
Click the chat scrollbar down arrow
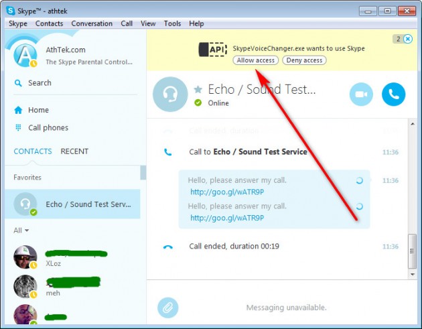point(413,275)
